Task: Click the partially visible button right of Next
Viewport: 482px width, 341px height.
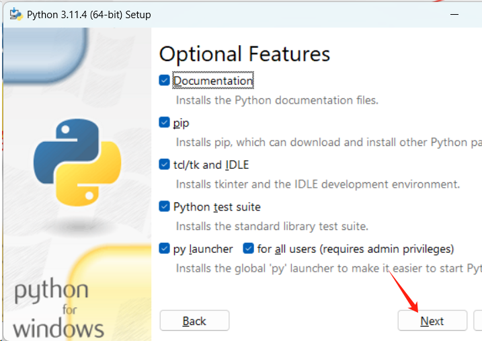Action: [x=477, y=321]
